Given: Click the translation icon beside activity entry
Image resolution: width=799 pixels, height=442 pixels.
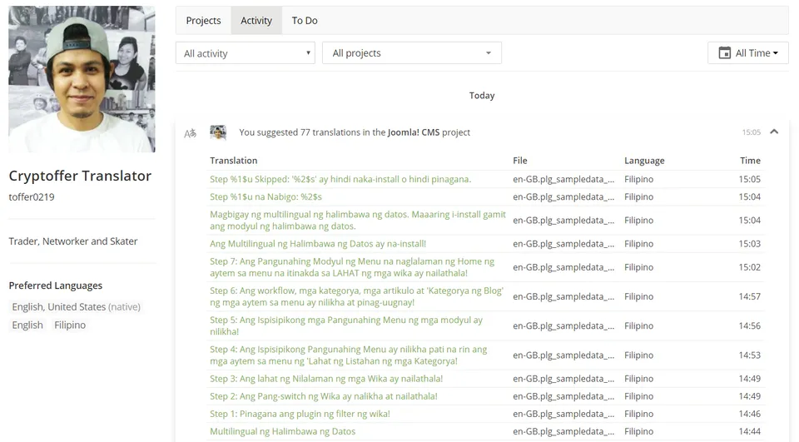Looking at the screenshot, I should [x=190, y=133].
